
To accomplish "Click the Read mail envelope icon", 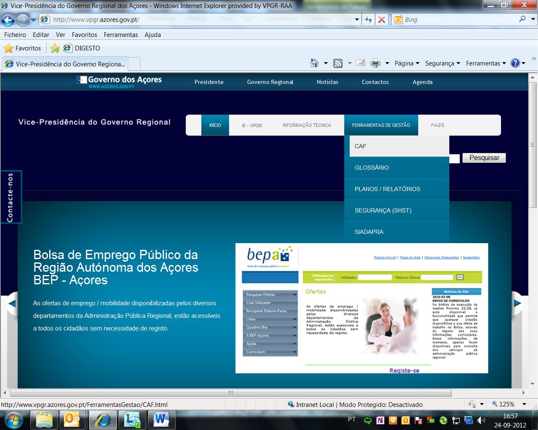I will (x=360, y=63).
